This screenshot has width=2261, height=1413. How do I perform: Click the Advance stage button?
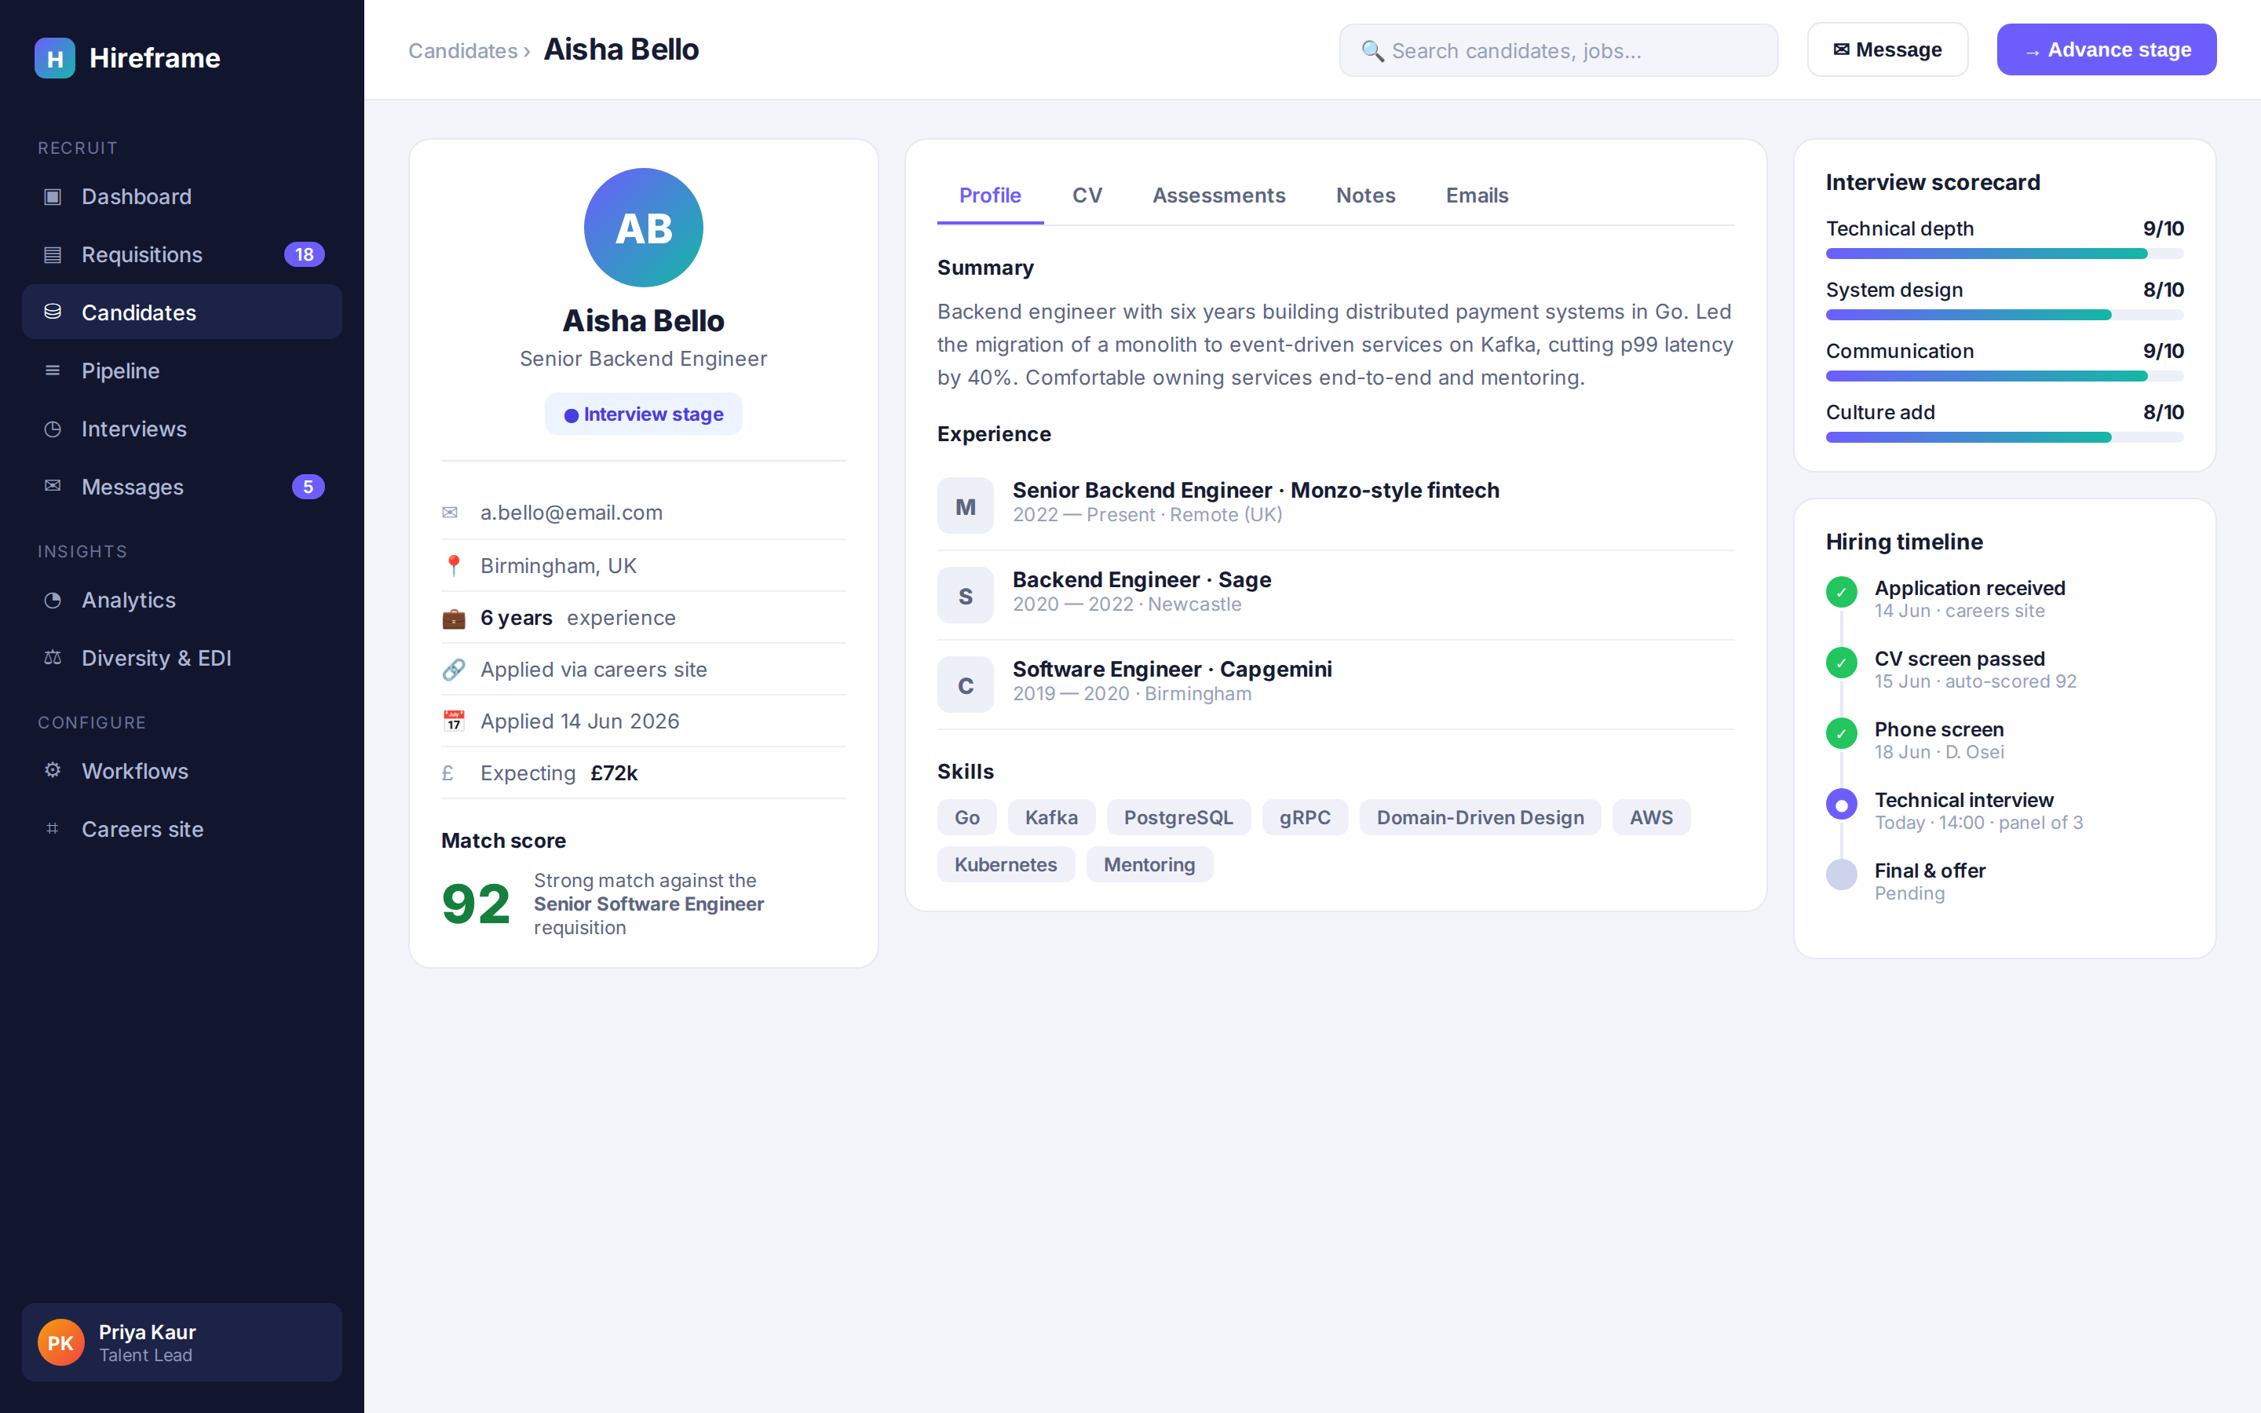pos(2106,49)
